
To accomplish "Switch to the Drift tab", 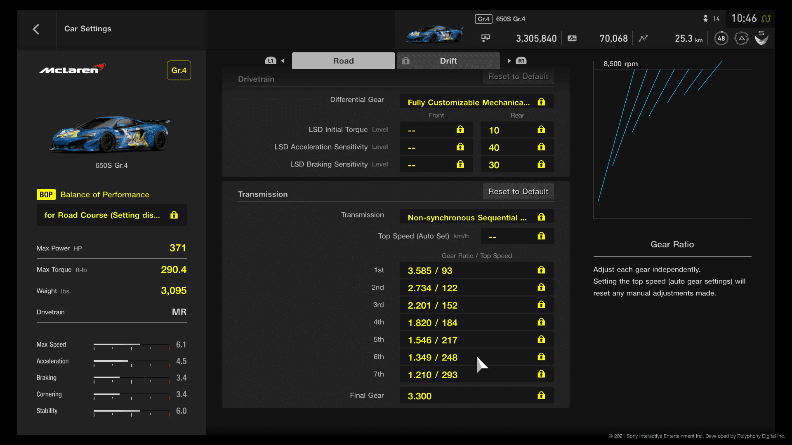I will tap(448, 61).
